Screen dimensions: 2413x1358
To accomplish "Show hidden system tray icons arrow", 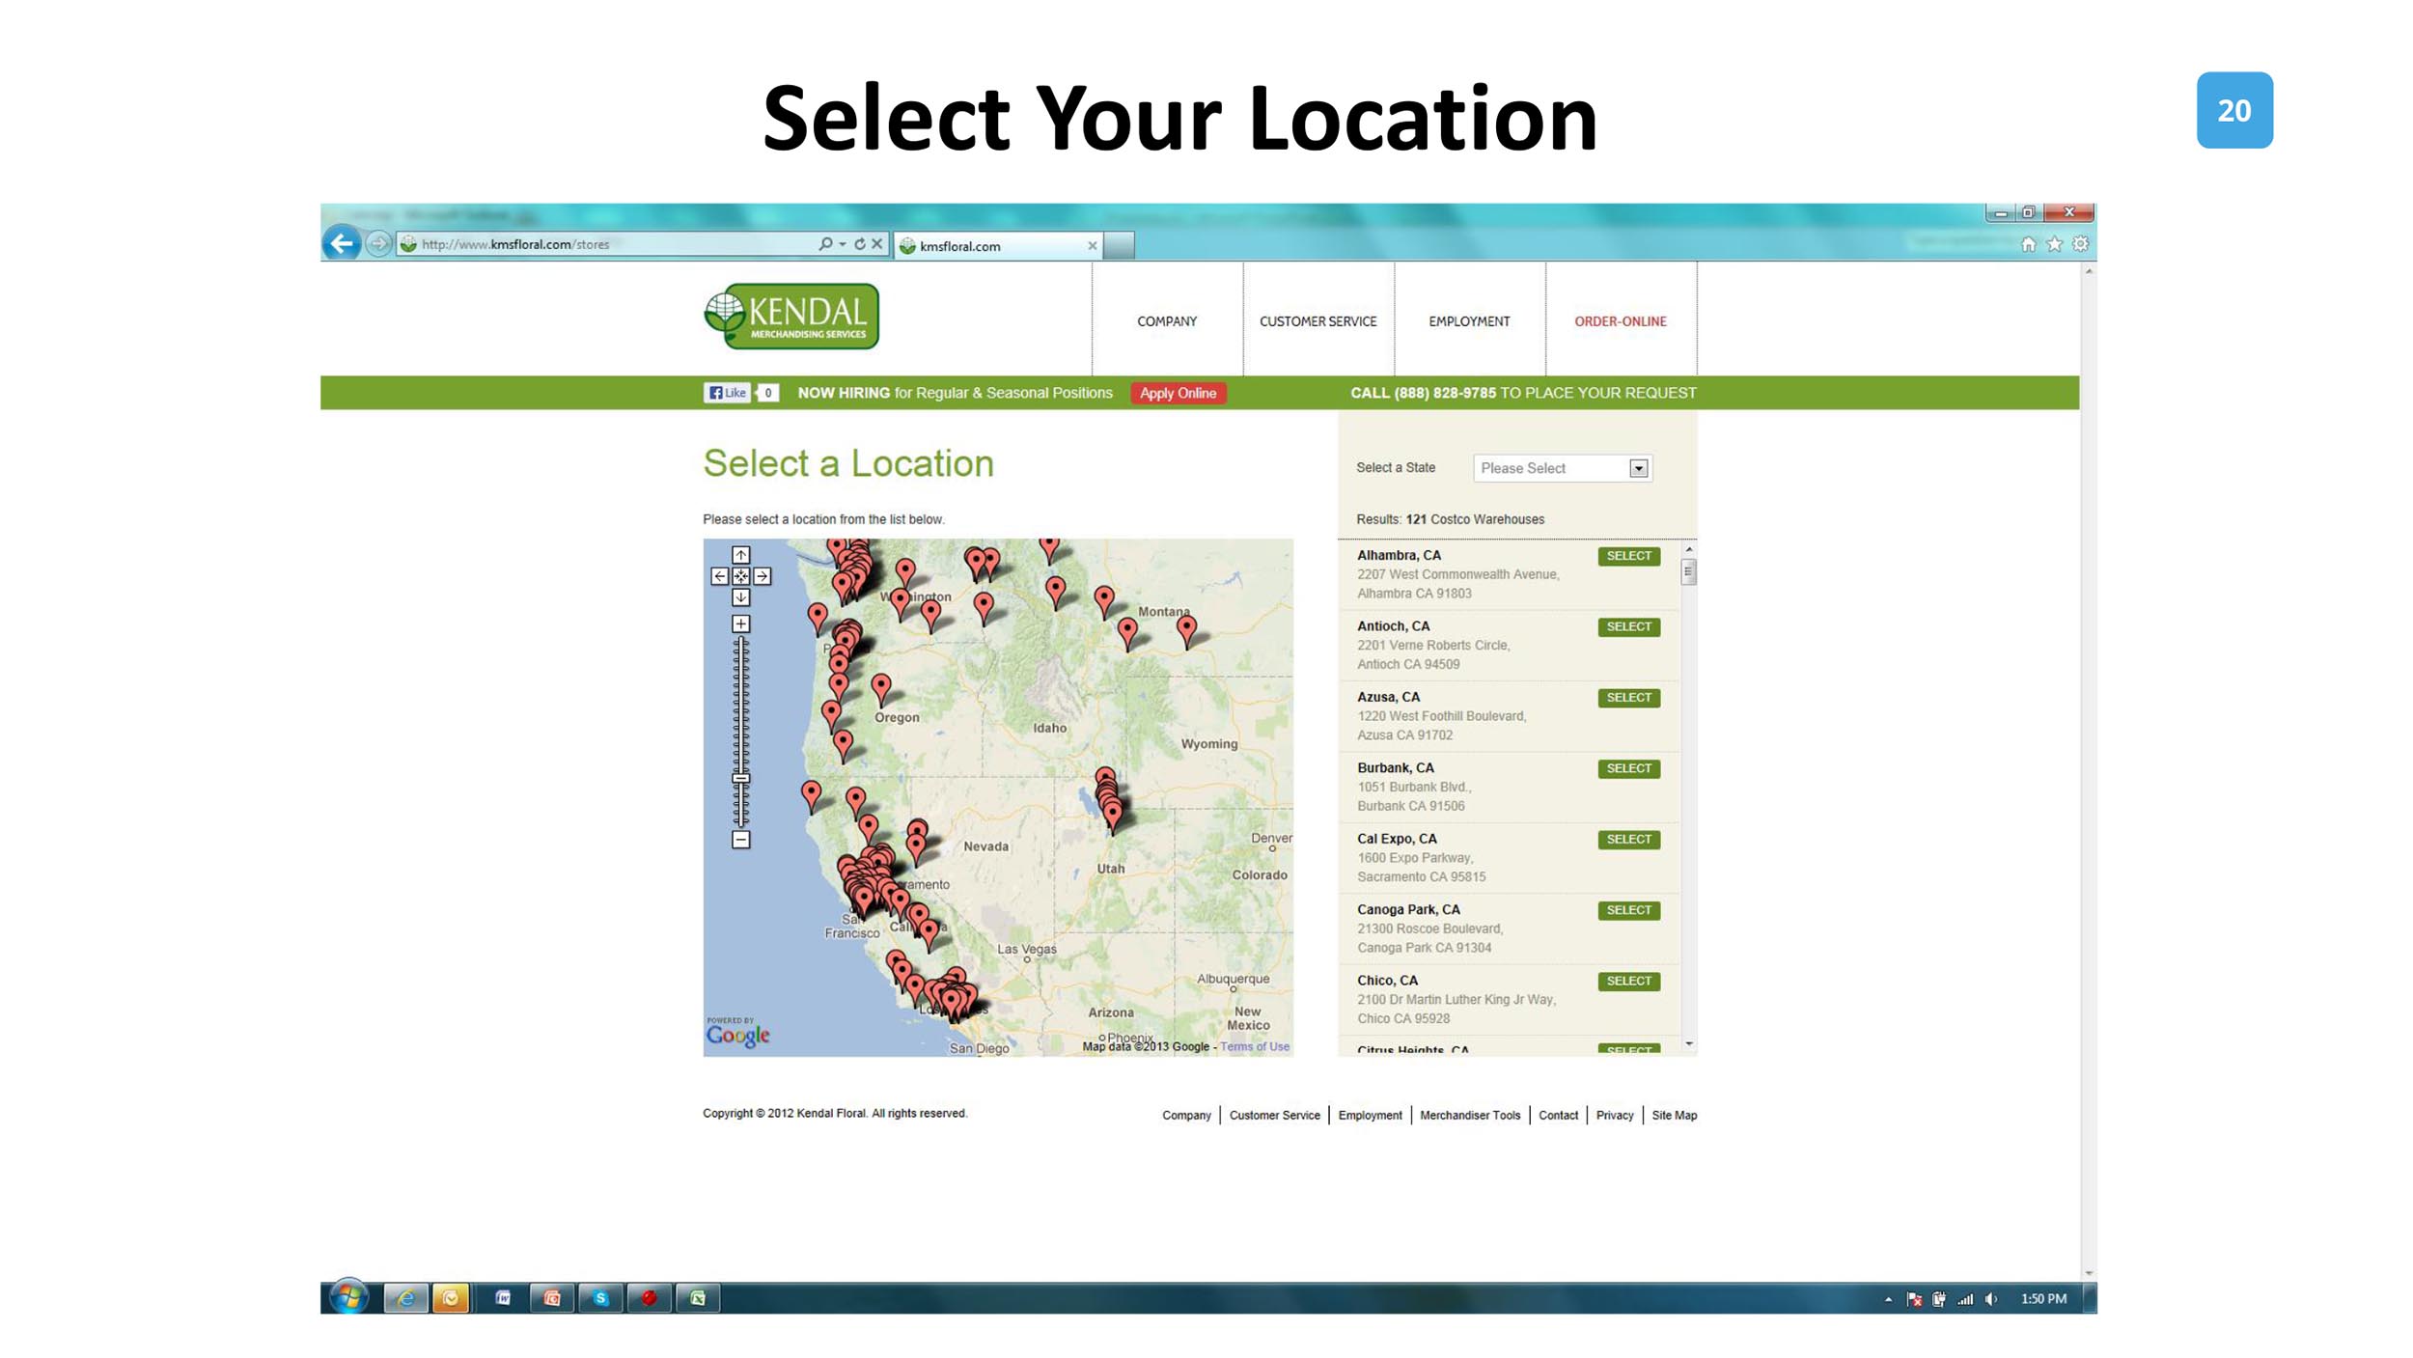I will coord(1888,1299).
